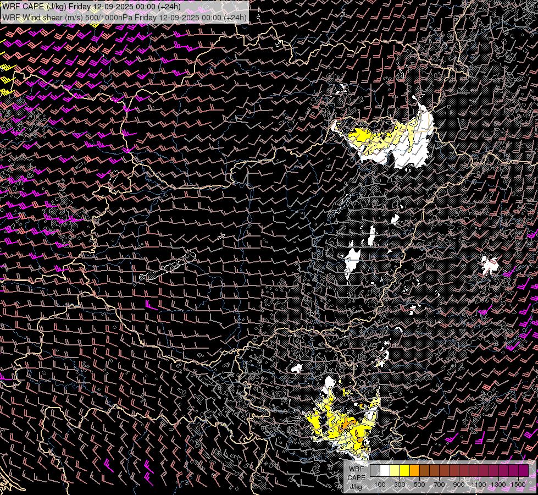Click the '500' legend tick value
538x495 pixels.
(419, 485)
